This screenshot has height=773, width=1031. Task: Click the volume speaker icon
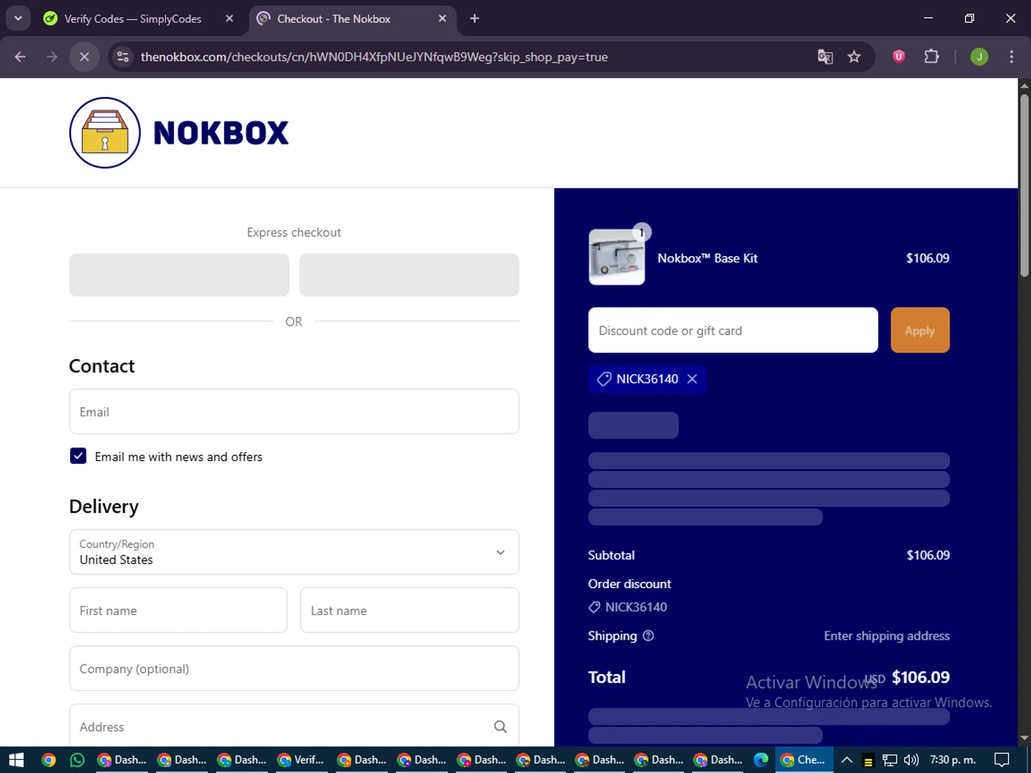click(911, 760)
